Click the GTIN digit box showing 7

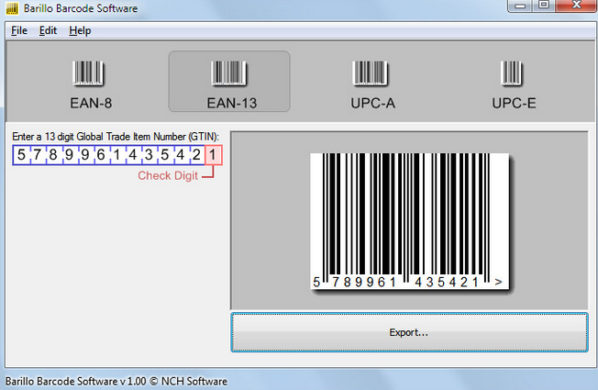[x=38, y=155]
